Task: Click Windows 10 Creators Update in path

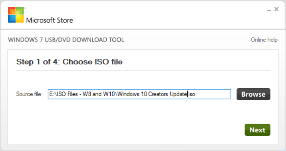Action: tap(152, 94)
